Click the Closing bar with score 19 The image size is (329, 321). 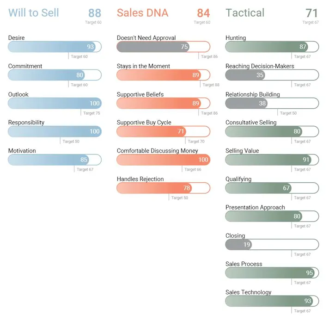point(272,245)
